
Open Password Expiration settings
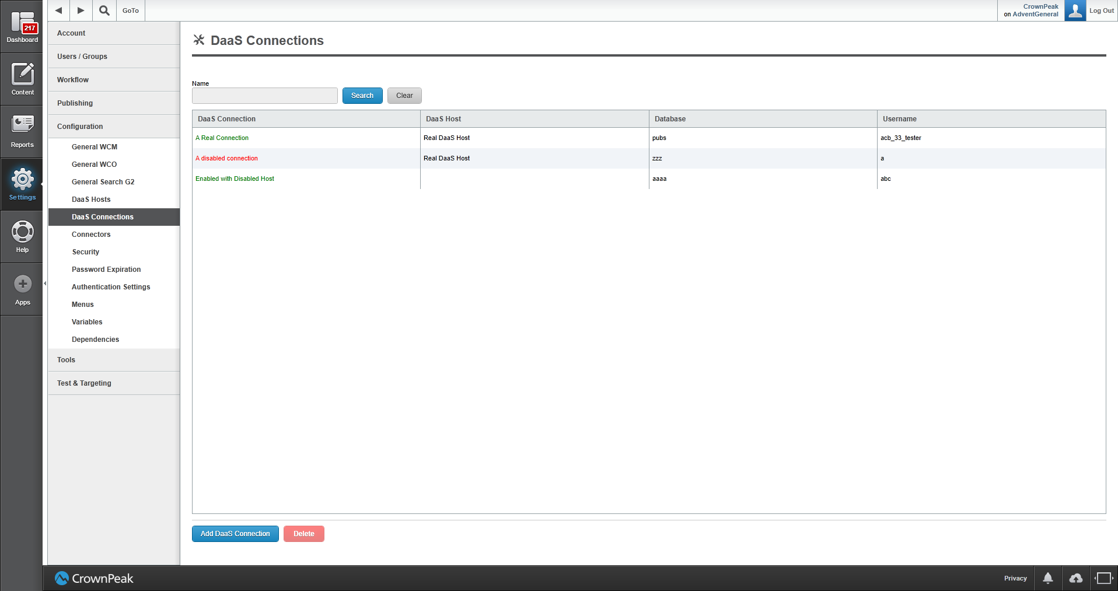coord(114,270)
